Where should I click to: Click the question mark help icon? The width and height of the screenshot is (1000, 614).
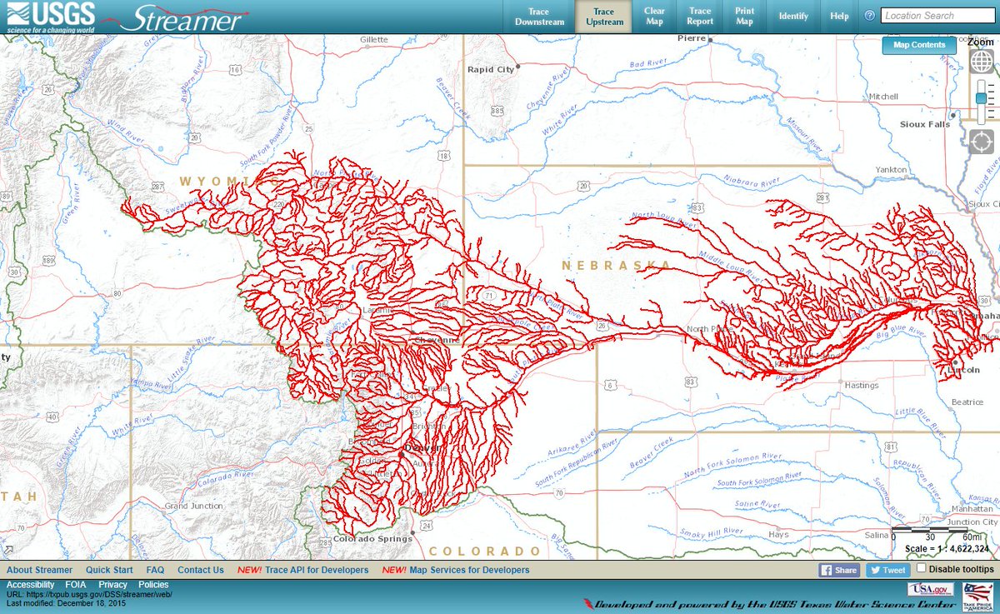[868, 16]
